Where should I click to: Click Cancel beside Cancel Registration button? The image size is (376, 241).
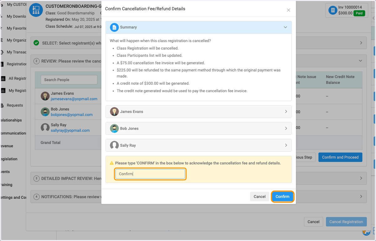point(313,222)
